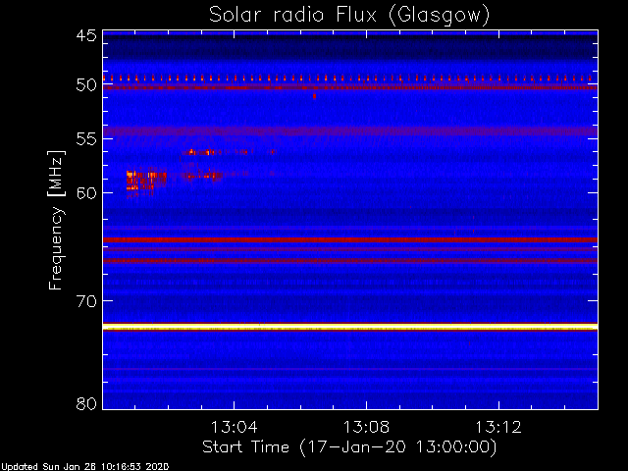Click the "60" frequency tick label
Image resolution: width=628 pixels, height=471 pixels.
(86, 192)
